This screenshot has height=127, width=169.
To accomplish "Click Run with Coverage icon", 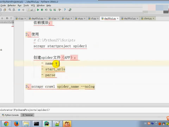I will pyautogui.click(x=46, y=10).
